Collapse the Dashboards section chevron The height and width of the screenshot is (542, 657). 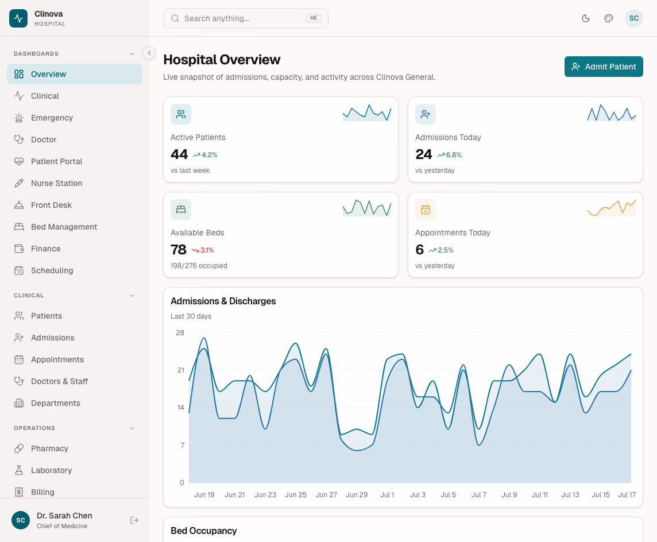click(132, 53)
